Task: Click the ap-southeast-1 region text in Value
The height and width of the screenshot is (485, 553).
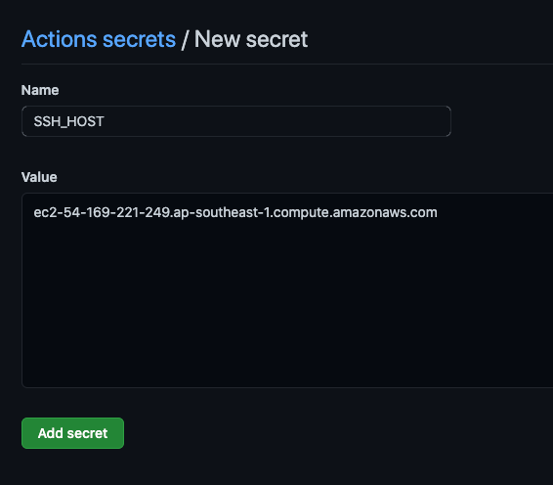Action: point(222,212)
